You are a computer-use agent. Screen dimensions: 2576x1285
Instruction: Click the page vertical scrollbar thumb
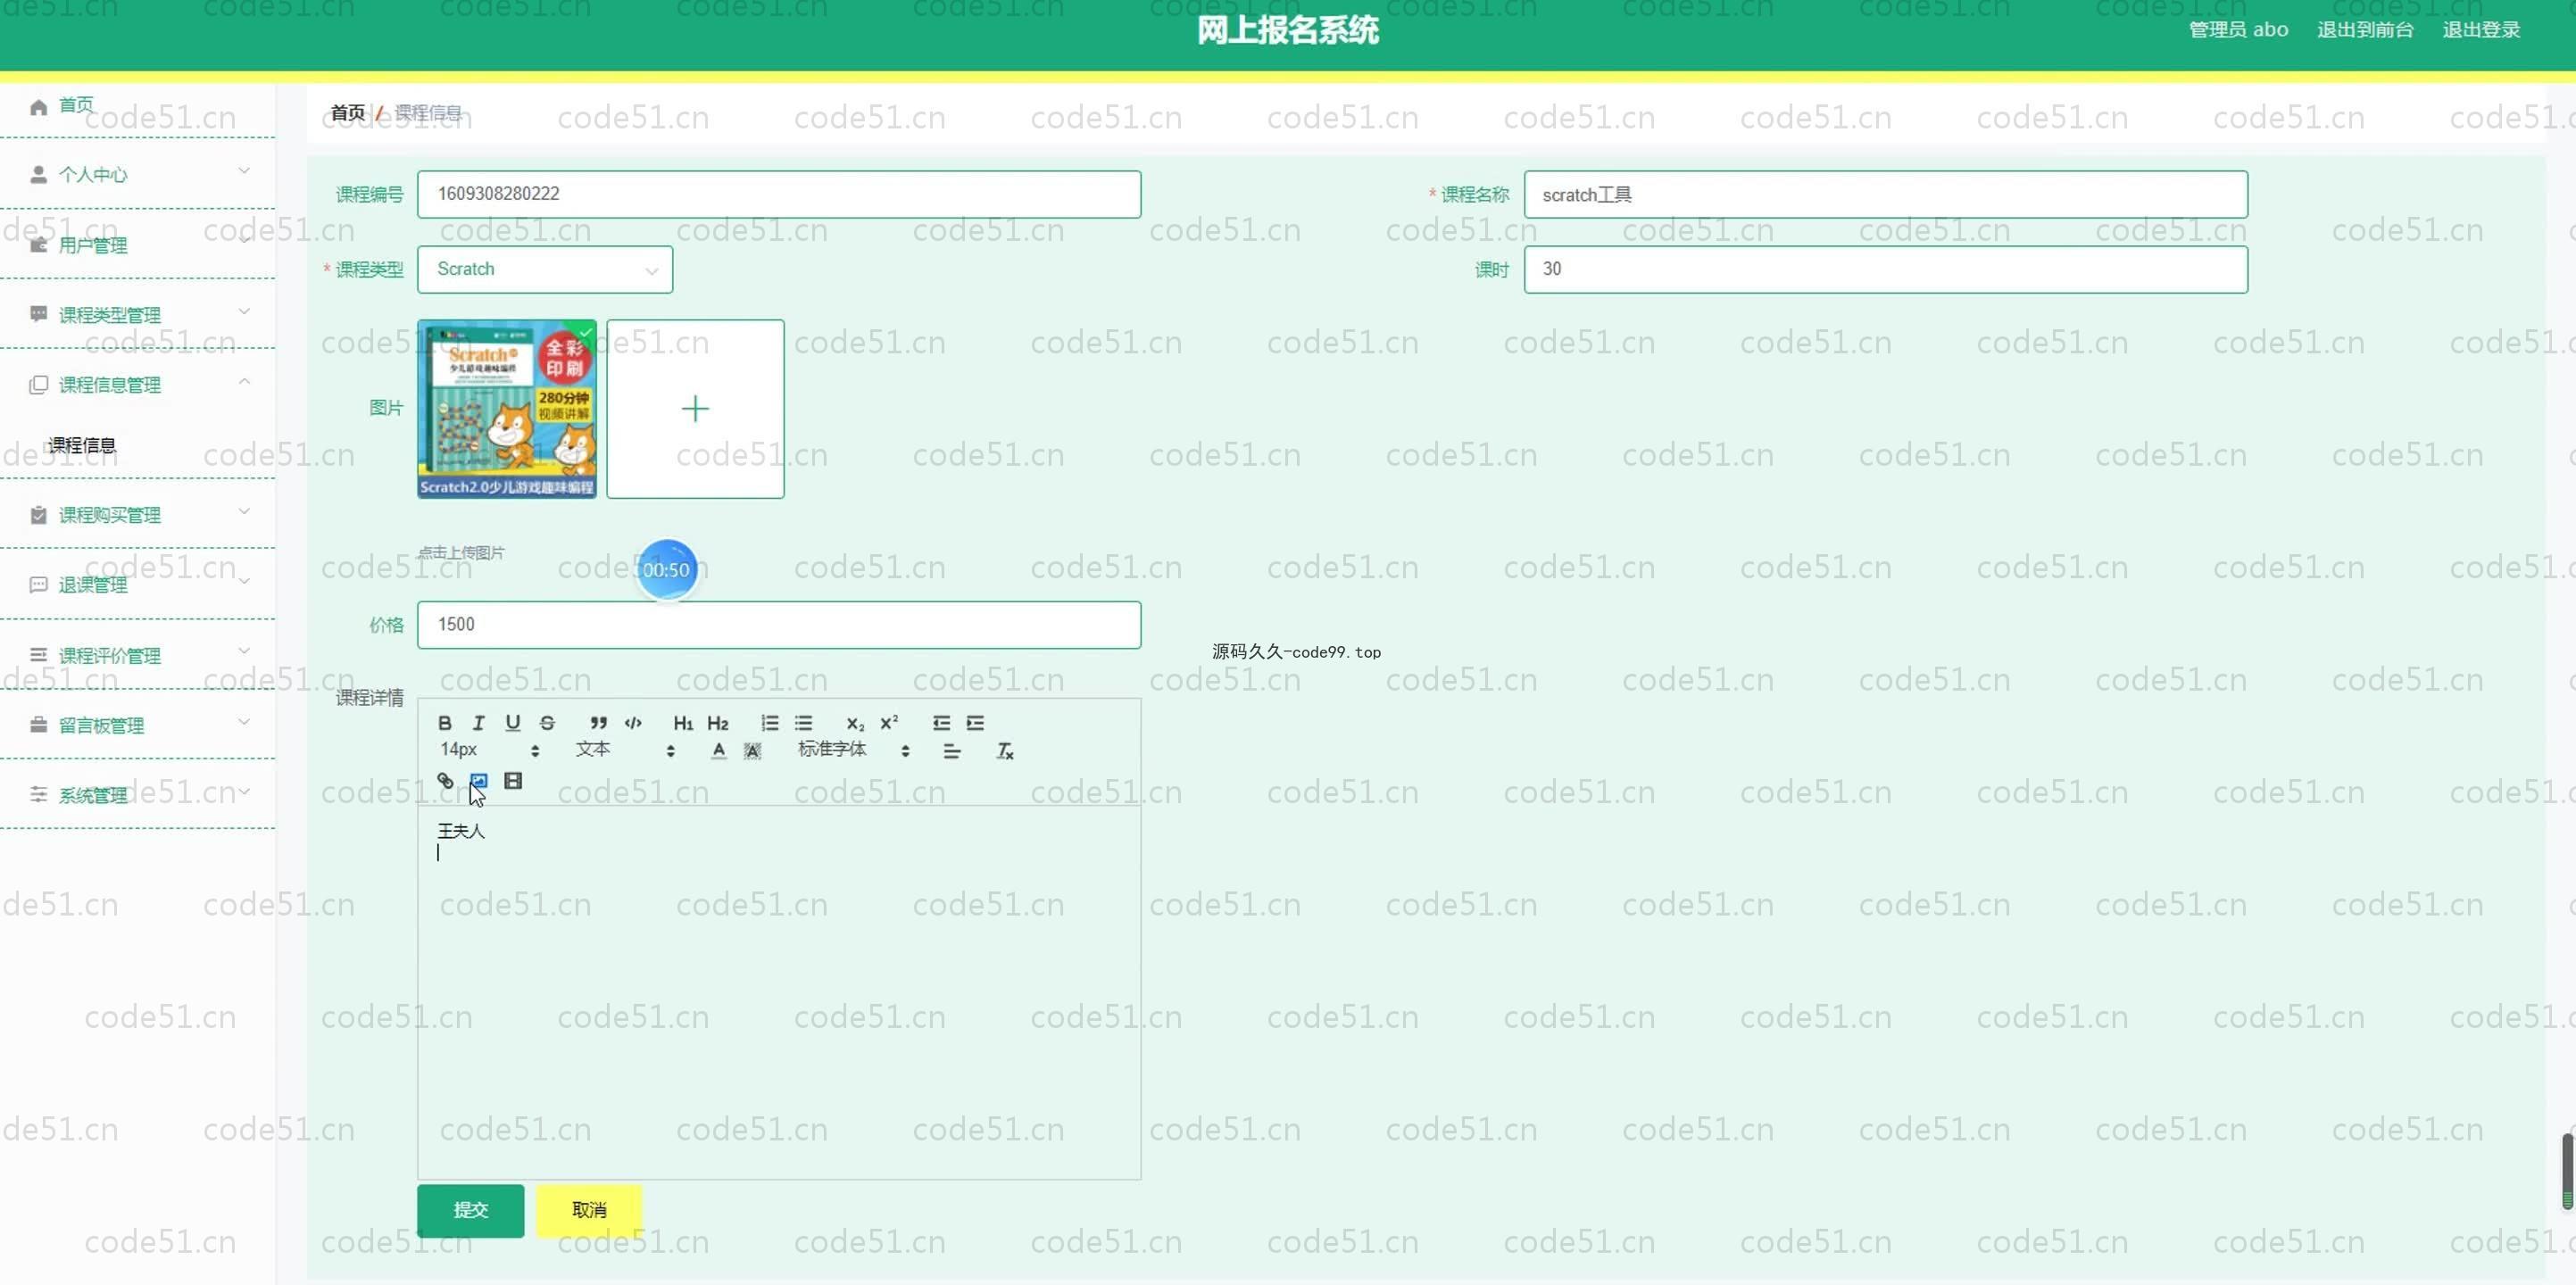(2567, 1171)
